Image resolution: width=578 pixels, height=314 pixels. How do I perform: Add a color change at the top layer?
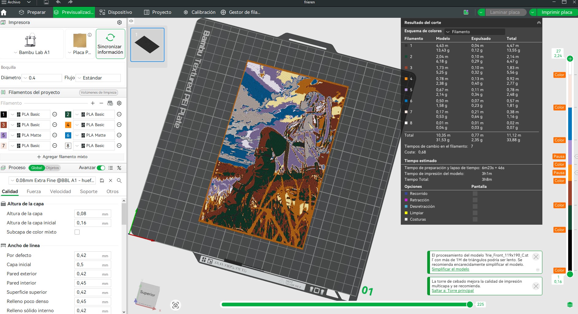[570, 59]
